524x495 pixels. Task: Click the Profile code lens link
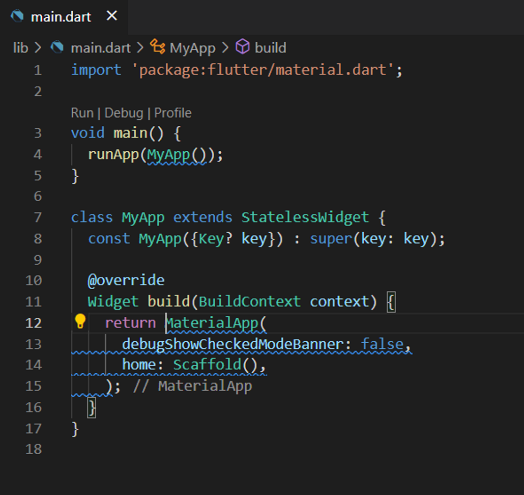(173, 113)
